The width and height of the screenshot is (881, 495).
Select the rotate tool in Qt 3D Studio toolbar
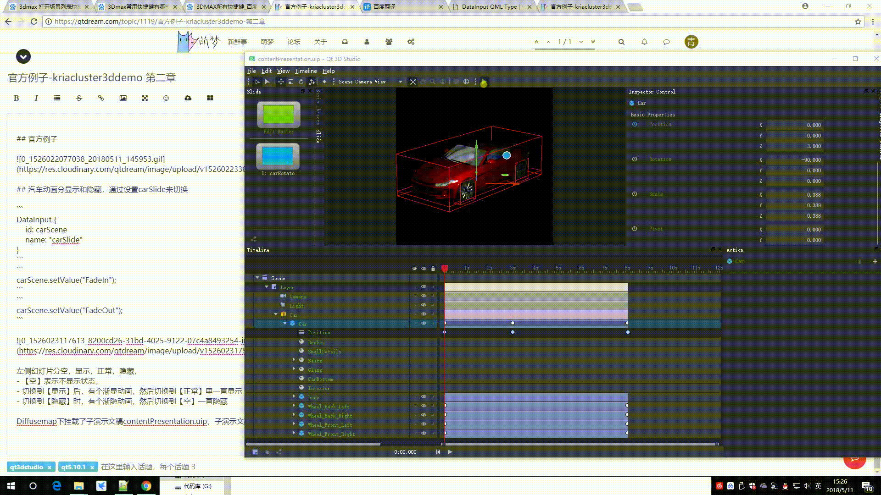pyautogui.click(x=301, y=82)
